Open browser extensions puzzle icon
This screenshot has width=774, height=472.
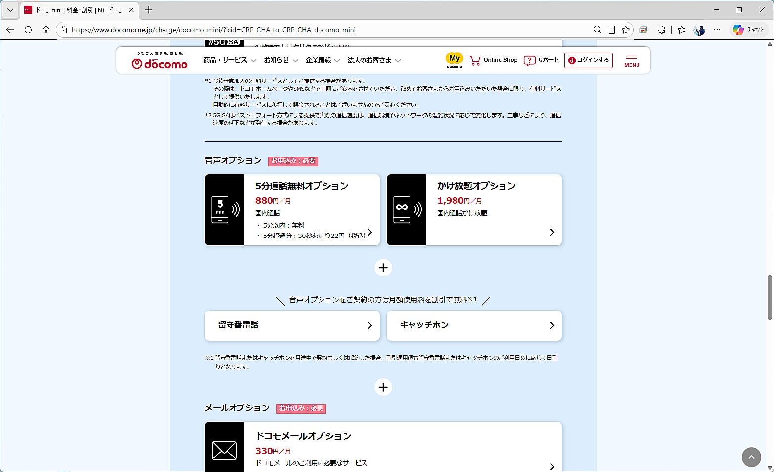[x=661, y=30]
